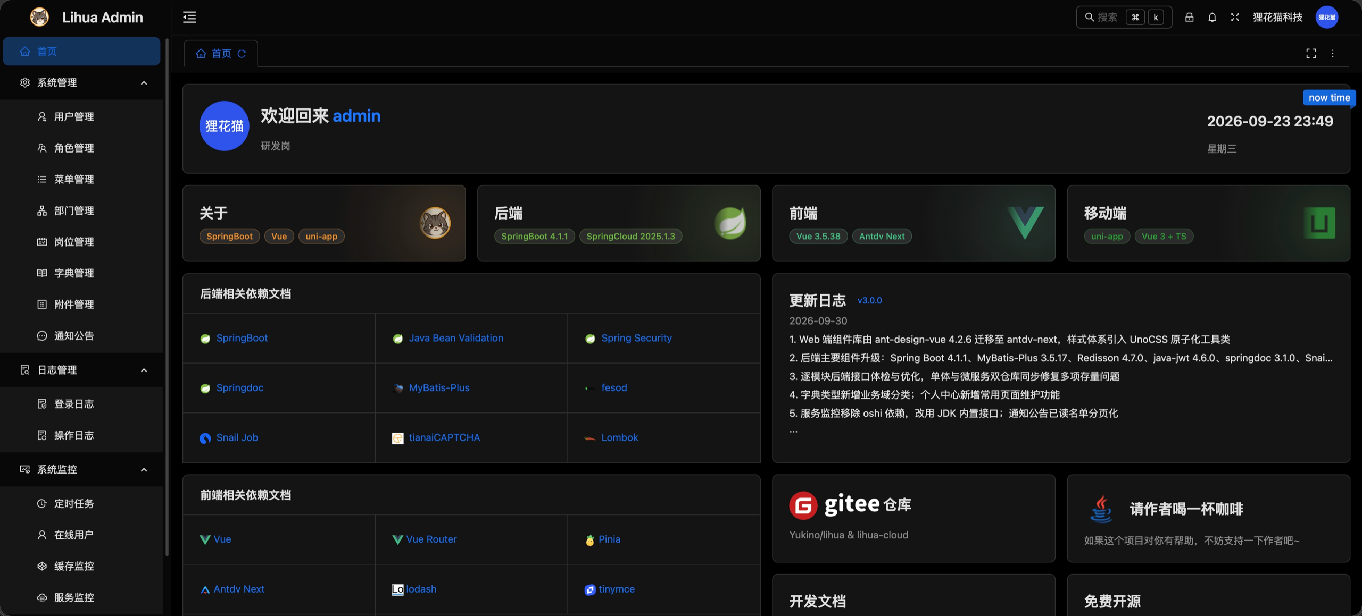Maximize content with the tab bar fullscreen icon
This screenshot has height=616, width=1362.
click(x=1311, y=53)
